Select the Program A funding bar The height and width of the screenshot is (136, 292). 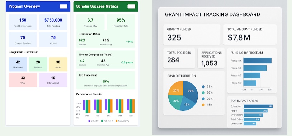(257, 60)
